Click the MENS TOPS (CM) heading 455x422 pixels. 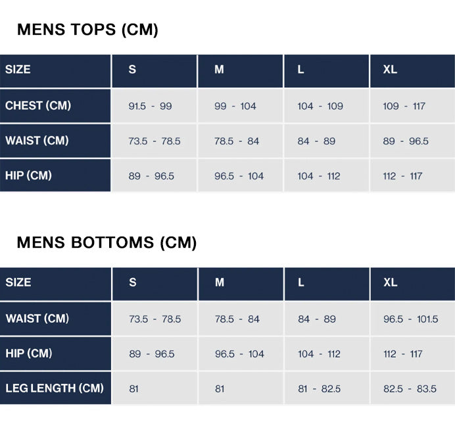87,30
